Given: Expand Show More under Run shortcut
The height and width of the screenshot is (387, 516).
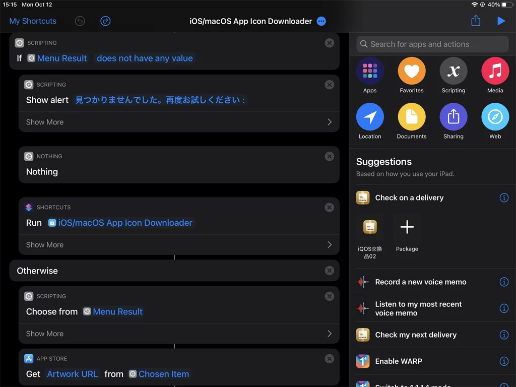Looking at the screenshot, I should [x=179, y=245].
